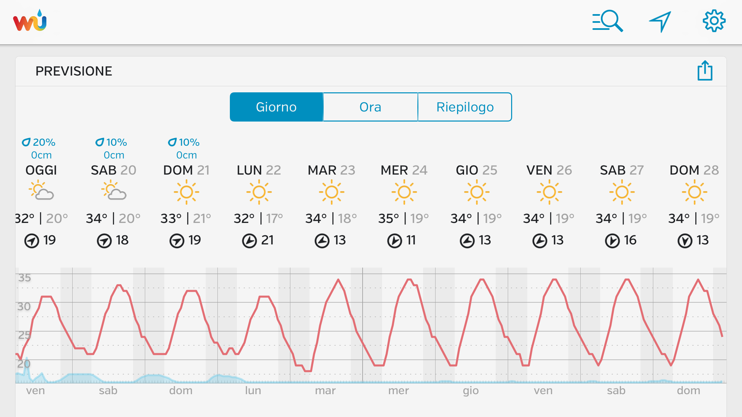Select the Giorno forecast view

click(x=276, y=107)
